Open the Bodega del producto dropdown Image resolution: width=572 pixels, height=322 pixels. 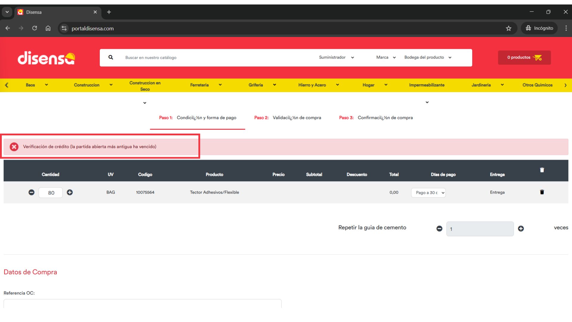pos(428,57)
